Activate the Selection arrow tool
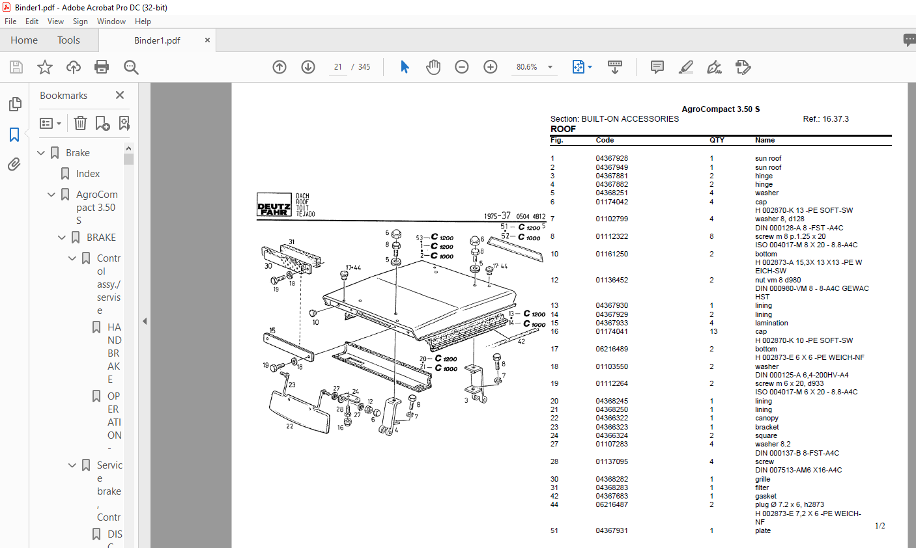This screenshot has height=548, width=916. tap(405, 67)
